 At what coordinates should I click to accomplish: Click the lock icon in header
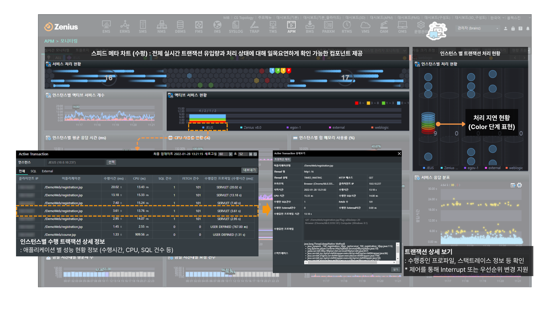click(513, 28)
